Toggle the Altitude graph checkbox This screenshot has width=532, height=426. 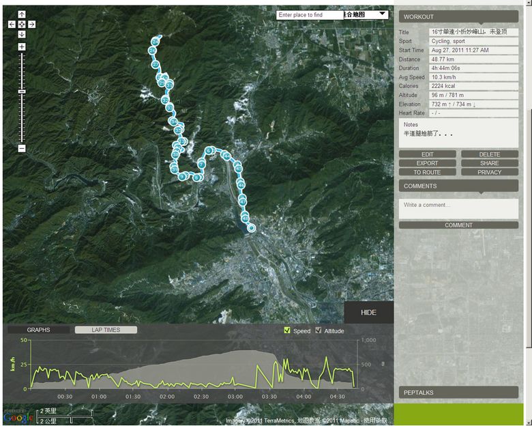(319, 330)
